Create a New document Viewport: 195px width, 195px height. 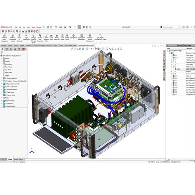coord(51,27)
